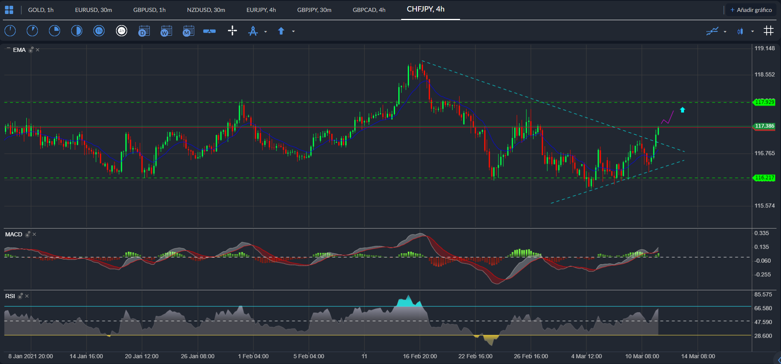The width and height of the screenshot is (781, 364).
Task: Switch to the 1h timeframe icon
Action: (99, 31)
